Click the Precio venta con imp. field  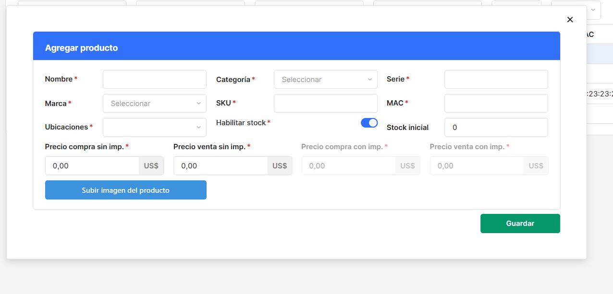click(x=477, y=165)
